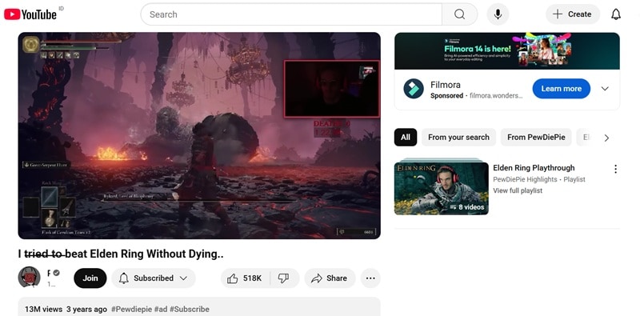Show more filter chips with right arrow
This screenshot has height=316, width=640.
coord(606,138)
